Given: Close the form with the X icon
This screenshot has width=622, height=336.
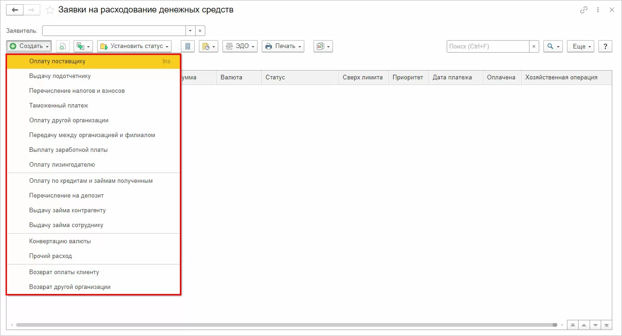Looking at the screenshot, I should 612,10.
